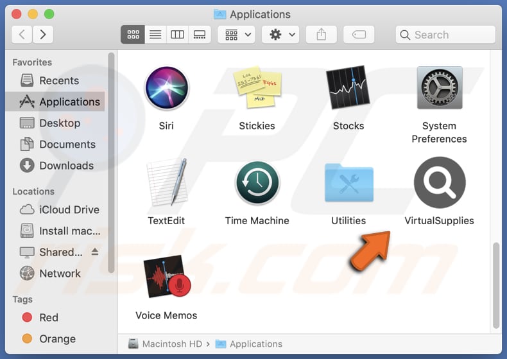Click the main file area scrollbar
This screenshot has width=507, height=359.
click(496, 286)
